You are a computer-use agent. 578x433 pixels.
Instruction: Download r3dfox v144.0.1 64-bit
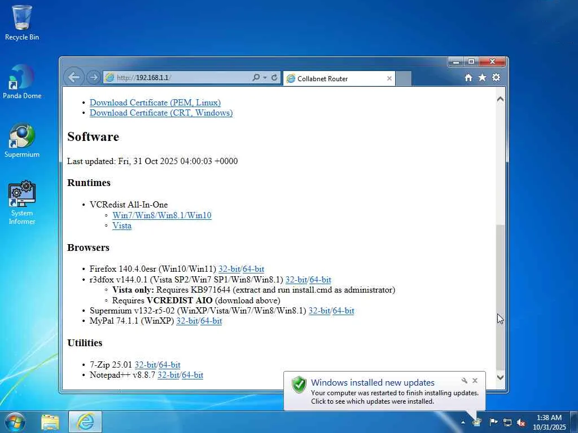coord(321,280)
